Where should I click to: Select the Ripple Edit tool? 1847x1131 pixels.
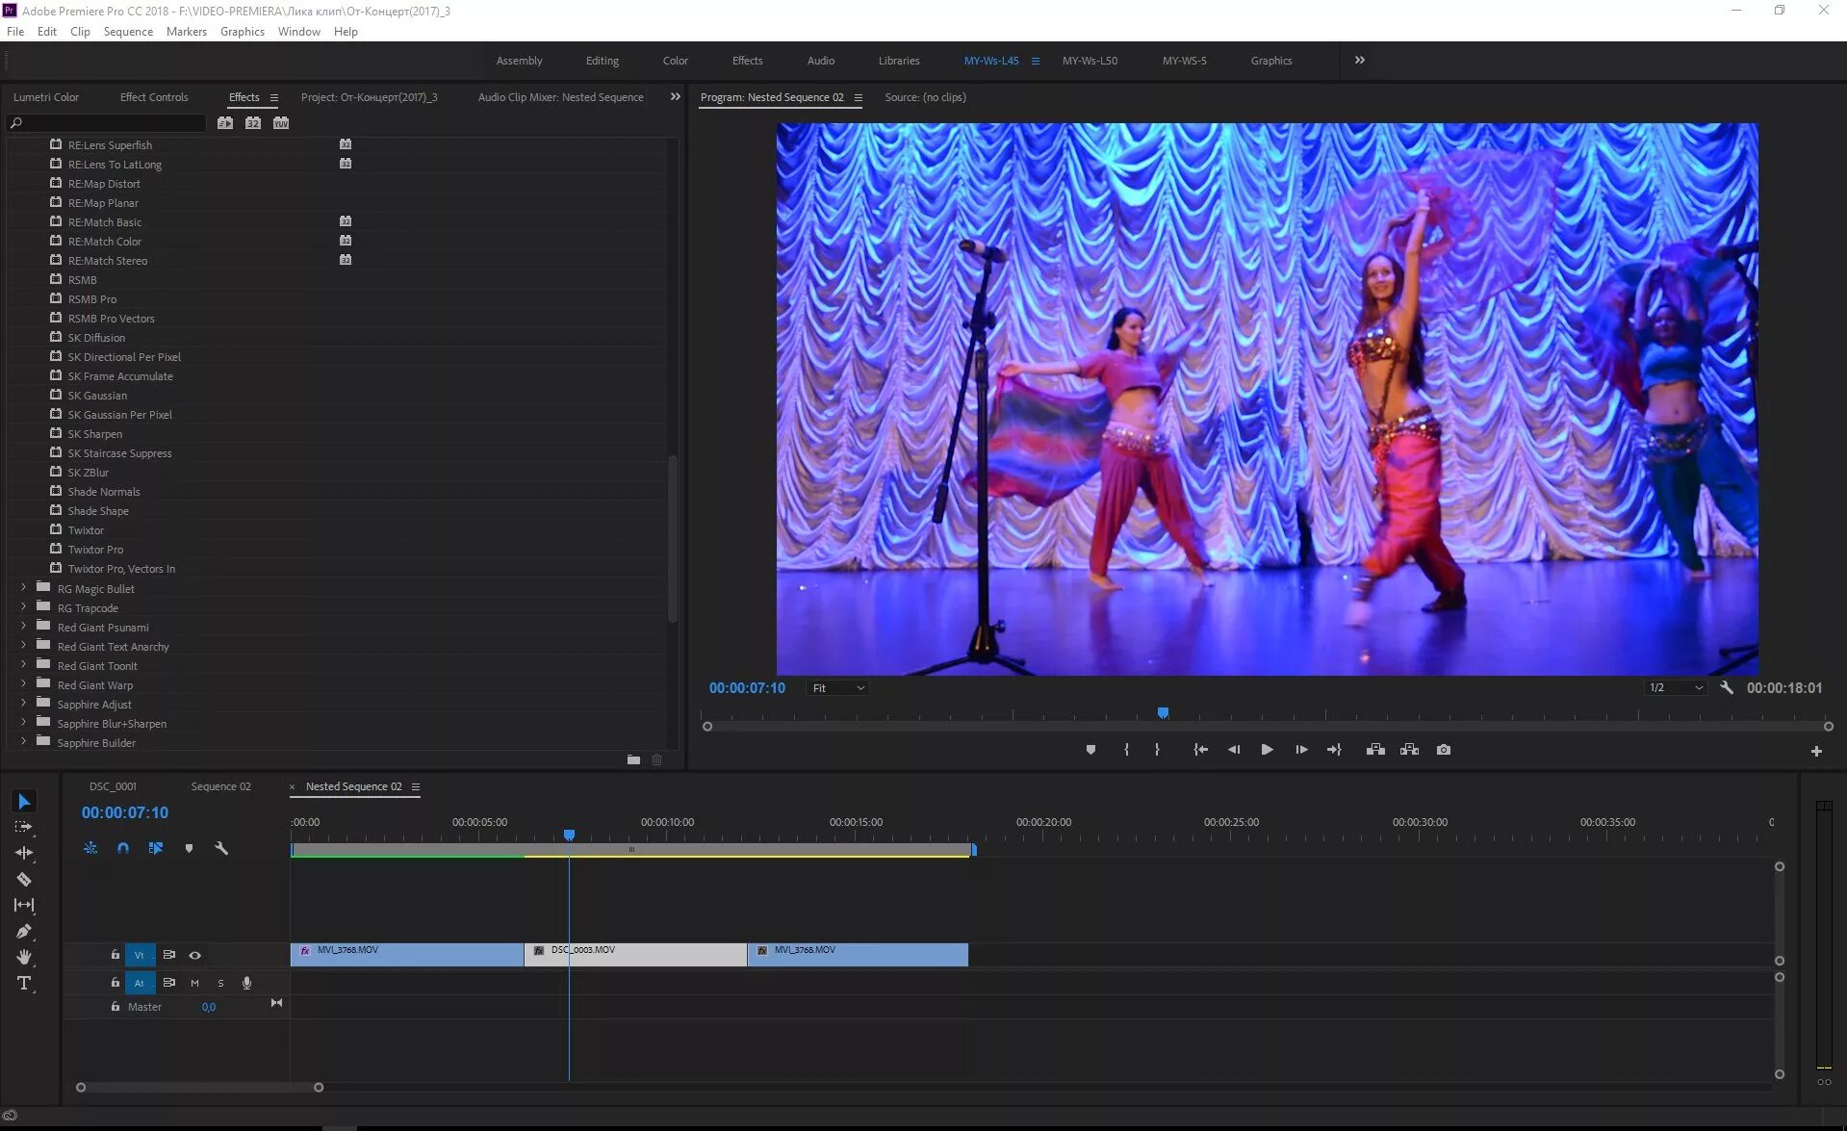tap(24, 853)
